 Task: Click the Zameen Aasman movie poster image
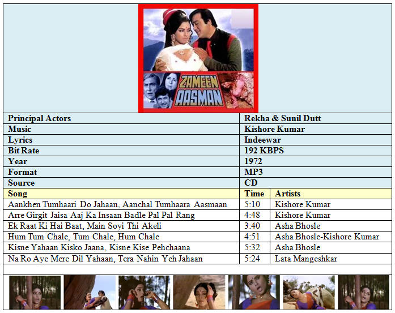[x=198, y=58]
